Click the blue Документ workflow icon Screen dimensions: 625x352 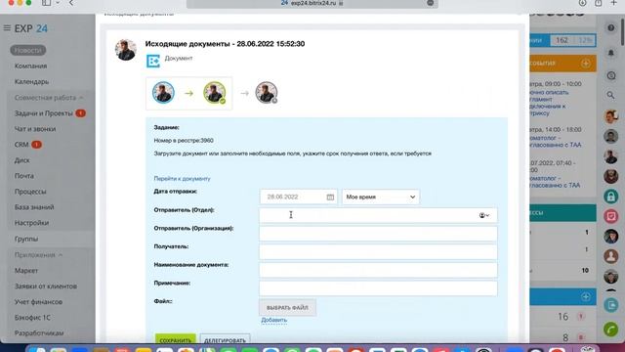[153, 61]
